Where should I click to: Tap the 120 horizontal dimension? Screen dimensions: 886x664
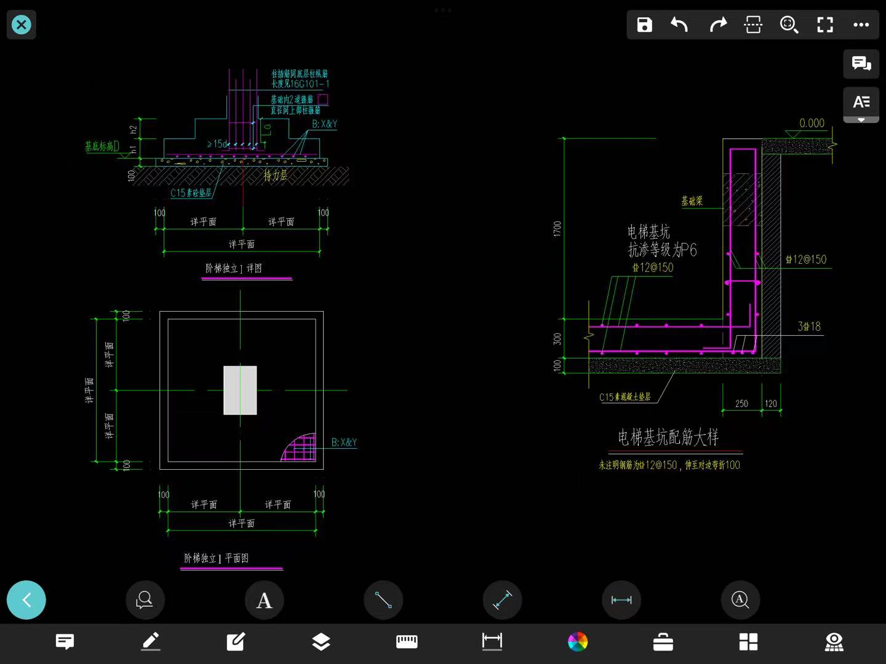pyautogui.click(x=771, y=404)
